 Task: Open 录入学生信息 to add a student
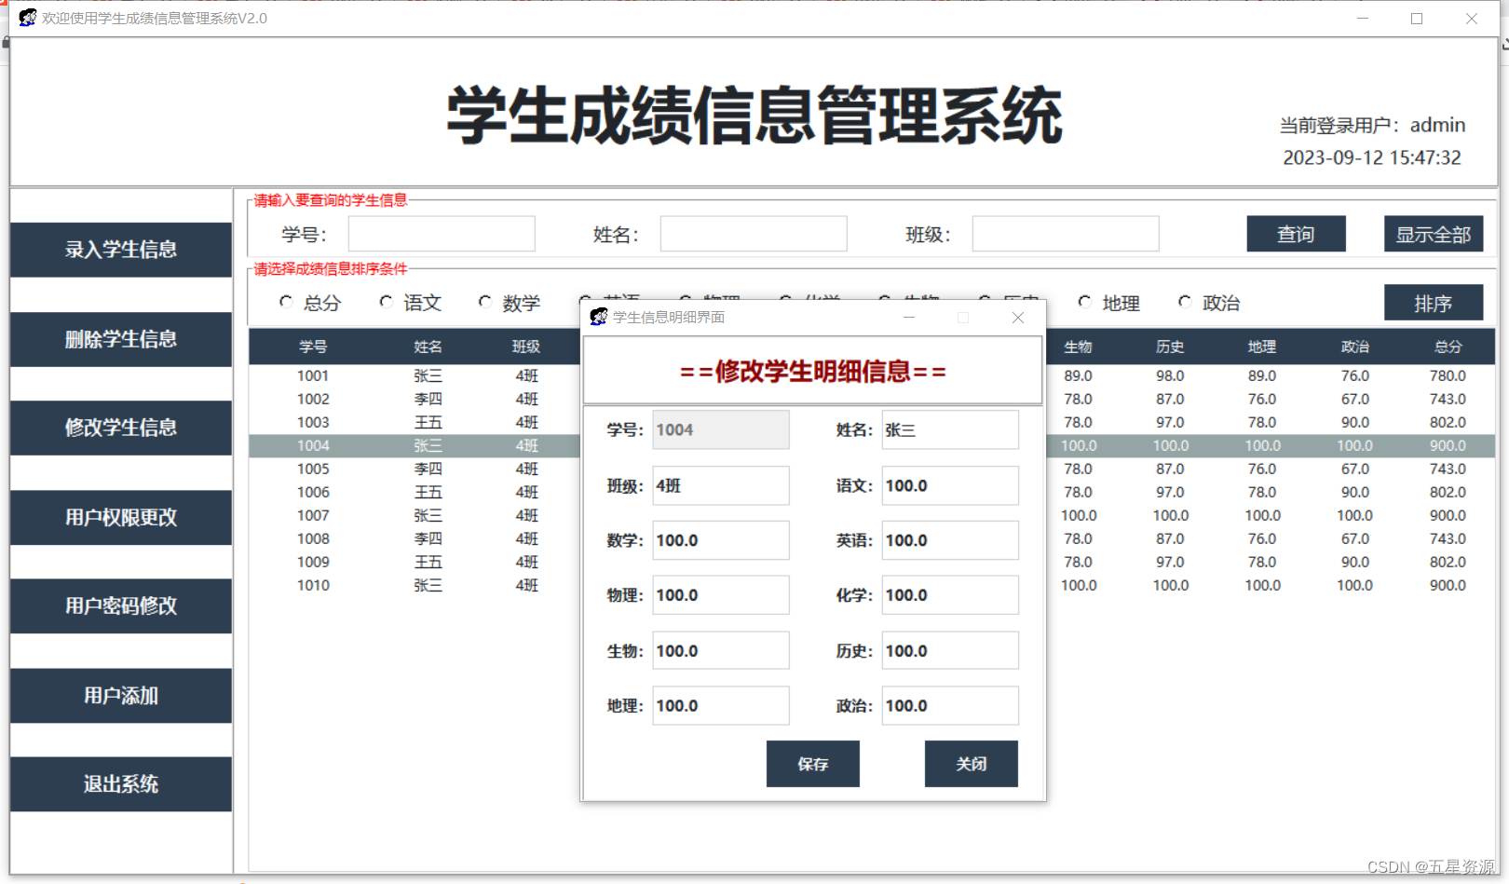click(x=120, y=250)
